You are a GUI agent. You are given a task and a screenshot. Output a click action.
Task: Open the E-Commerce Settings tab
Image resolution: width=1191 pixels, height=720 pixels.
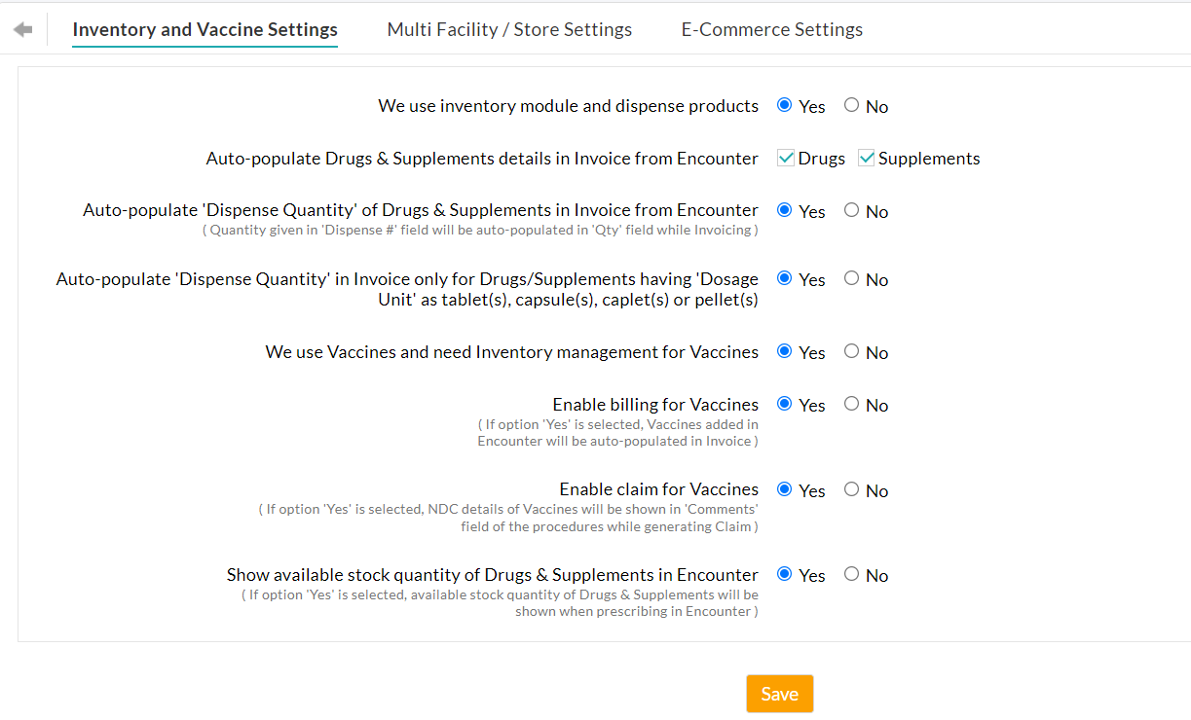pos(771,28)
